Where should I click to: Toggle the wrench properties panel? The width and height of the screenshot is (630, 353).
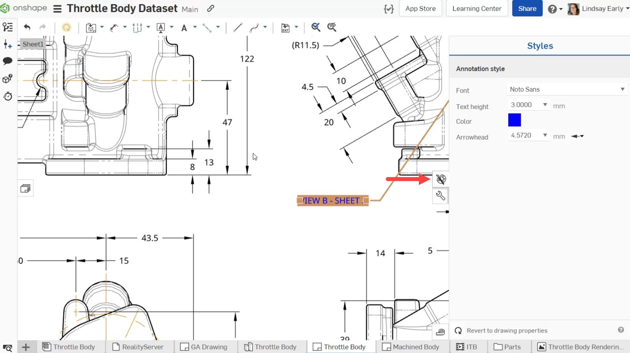[x=441, y=196]
